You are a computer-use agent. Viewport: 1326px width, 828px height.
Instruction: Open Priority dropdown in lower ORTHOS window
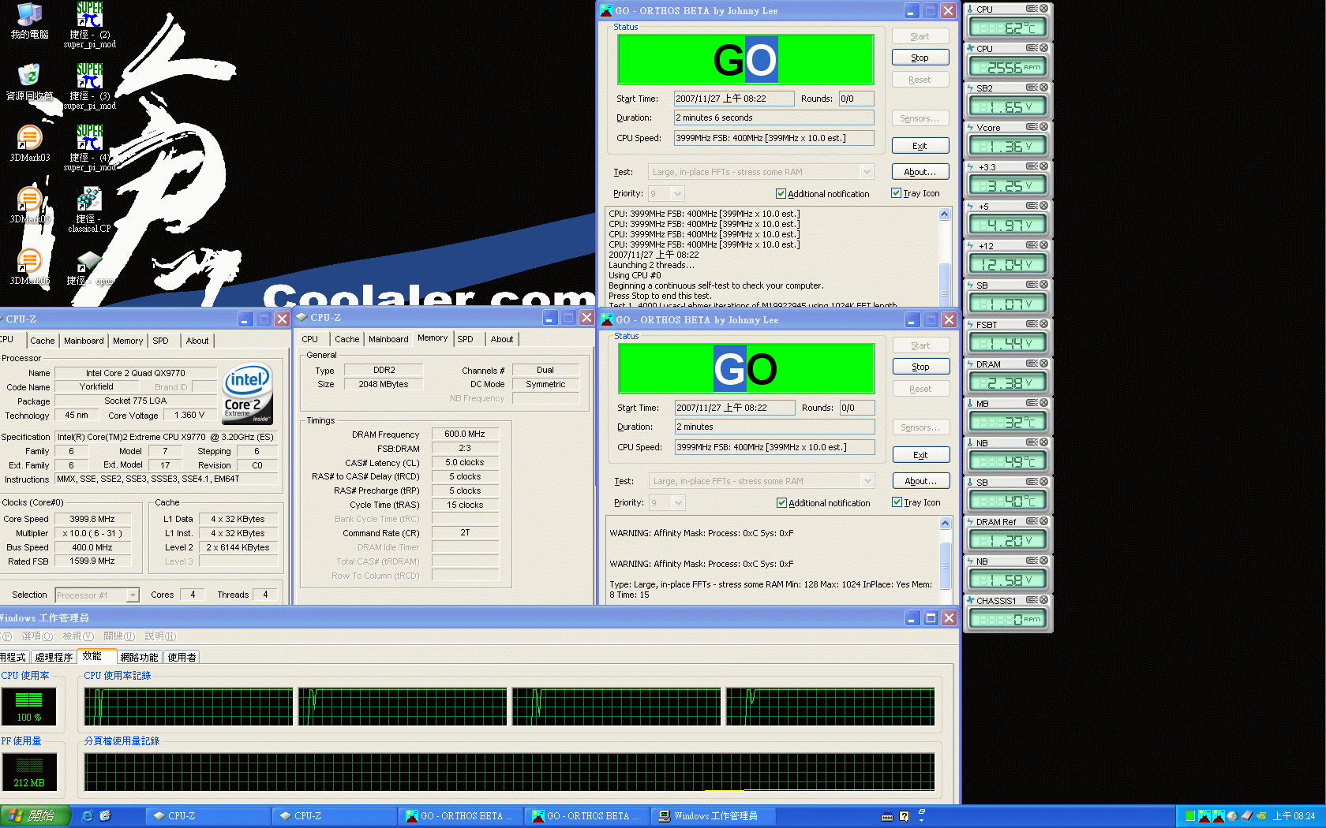point(679,502)
